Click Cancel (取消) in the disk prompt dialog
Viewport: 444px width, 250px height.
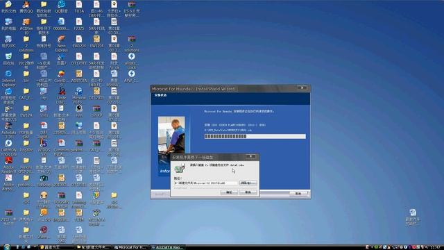pos(248,192)
